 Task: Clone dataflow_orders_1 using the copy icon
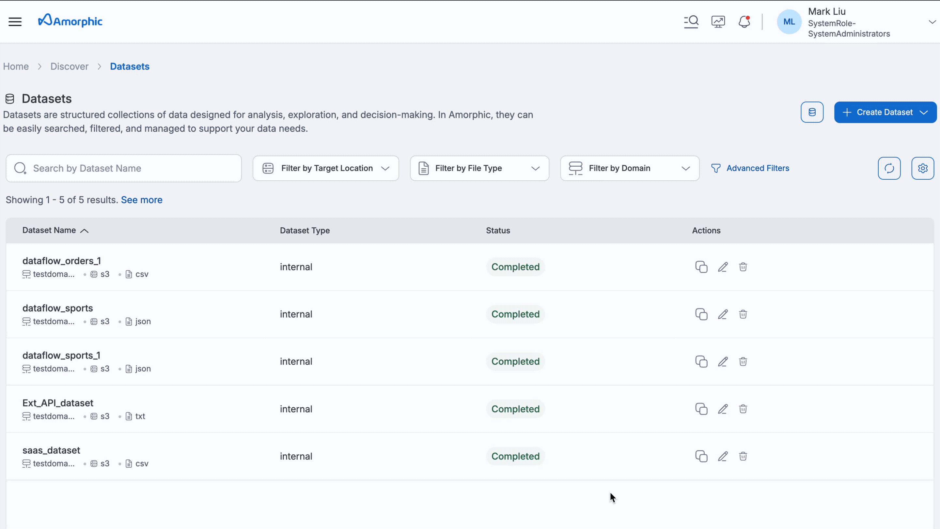pos(701,267)
